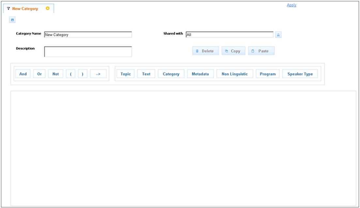360x208 pixels.
Task: Add a Metadata criterion
Action: click(200, 73)
